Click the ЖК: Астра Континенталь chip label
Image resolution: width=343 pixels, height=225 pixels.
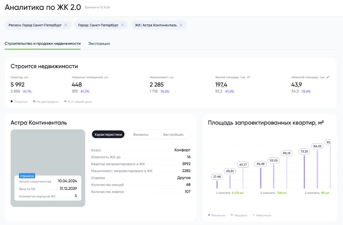pyautogui.click(x=156, y=25)
